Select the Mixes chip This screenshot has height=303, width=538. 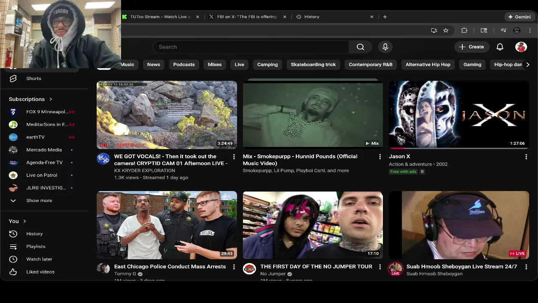(x=215, y=64)
